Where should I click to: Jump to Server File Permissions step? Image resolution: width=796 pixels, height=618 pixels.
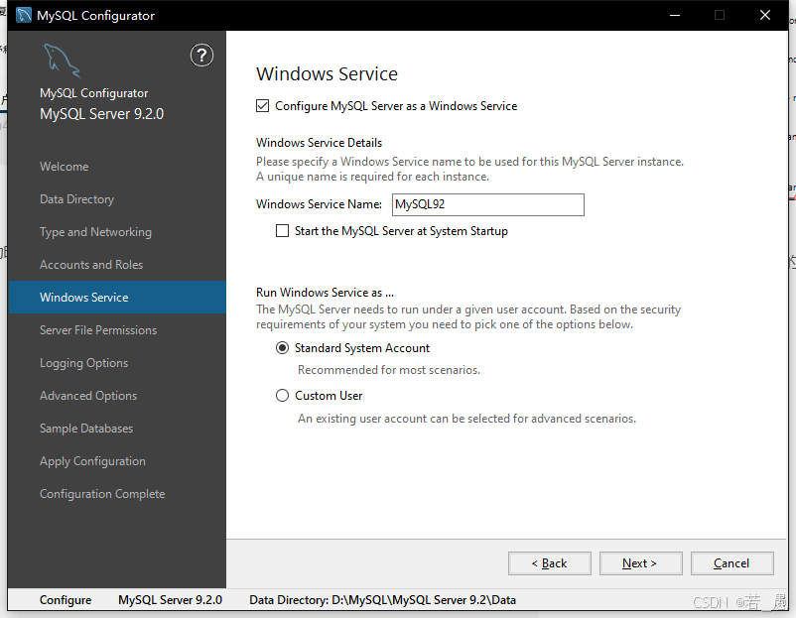coord(98,330)
